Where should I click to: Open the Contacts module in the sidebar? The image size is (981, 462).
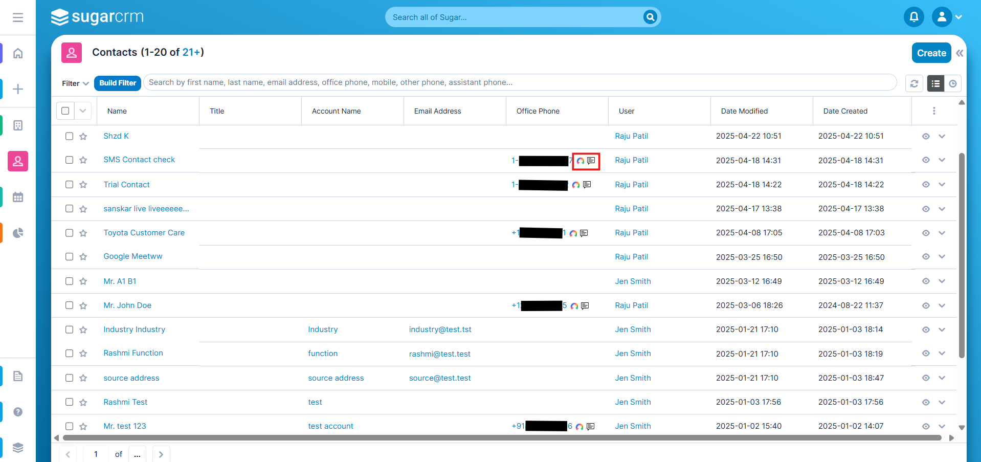pos(18,161)
